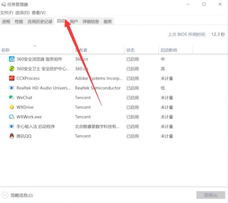
Task: Open the 文件(F) menu
Action: (7, 13)
